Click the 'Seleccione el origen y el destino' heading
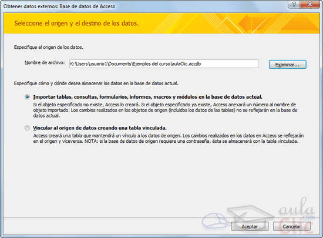 pos(76,24)
